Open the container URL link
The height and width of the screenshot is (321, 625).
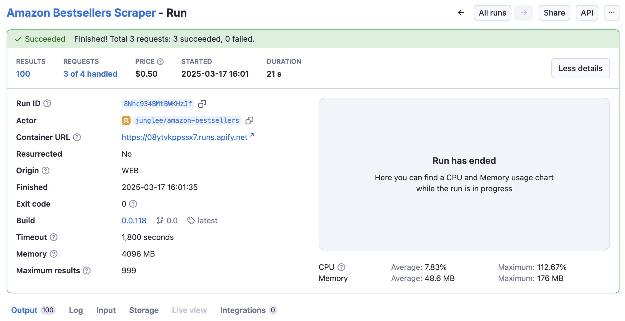coord(184,137)
